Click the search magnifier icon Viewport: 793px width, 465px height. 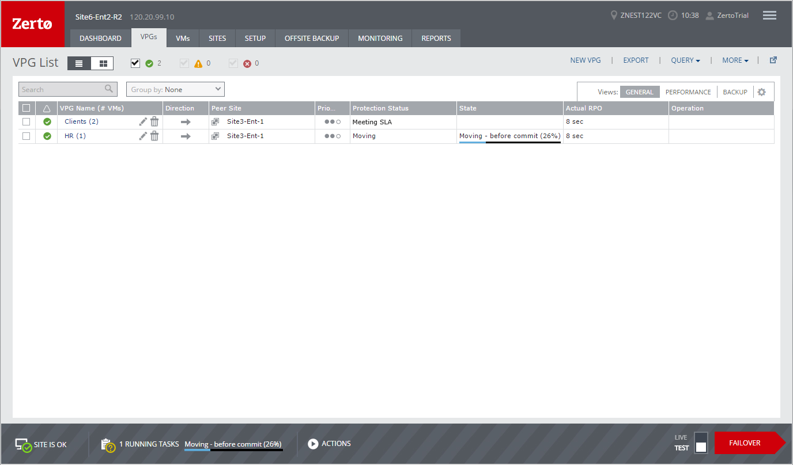[x=109, y=89]
